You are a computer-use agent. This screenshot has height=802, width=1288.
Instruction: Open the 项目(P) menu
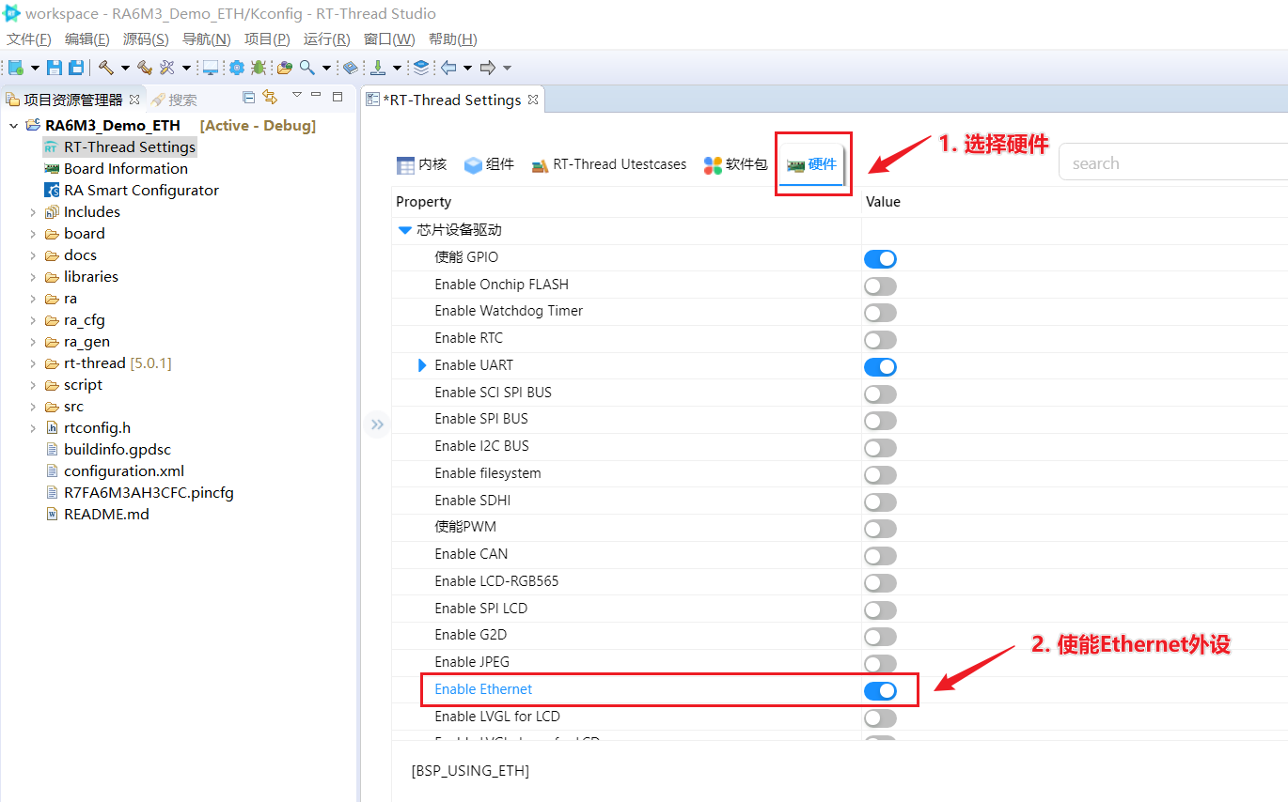point(267,39)
